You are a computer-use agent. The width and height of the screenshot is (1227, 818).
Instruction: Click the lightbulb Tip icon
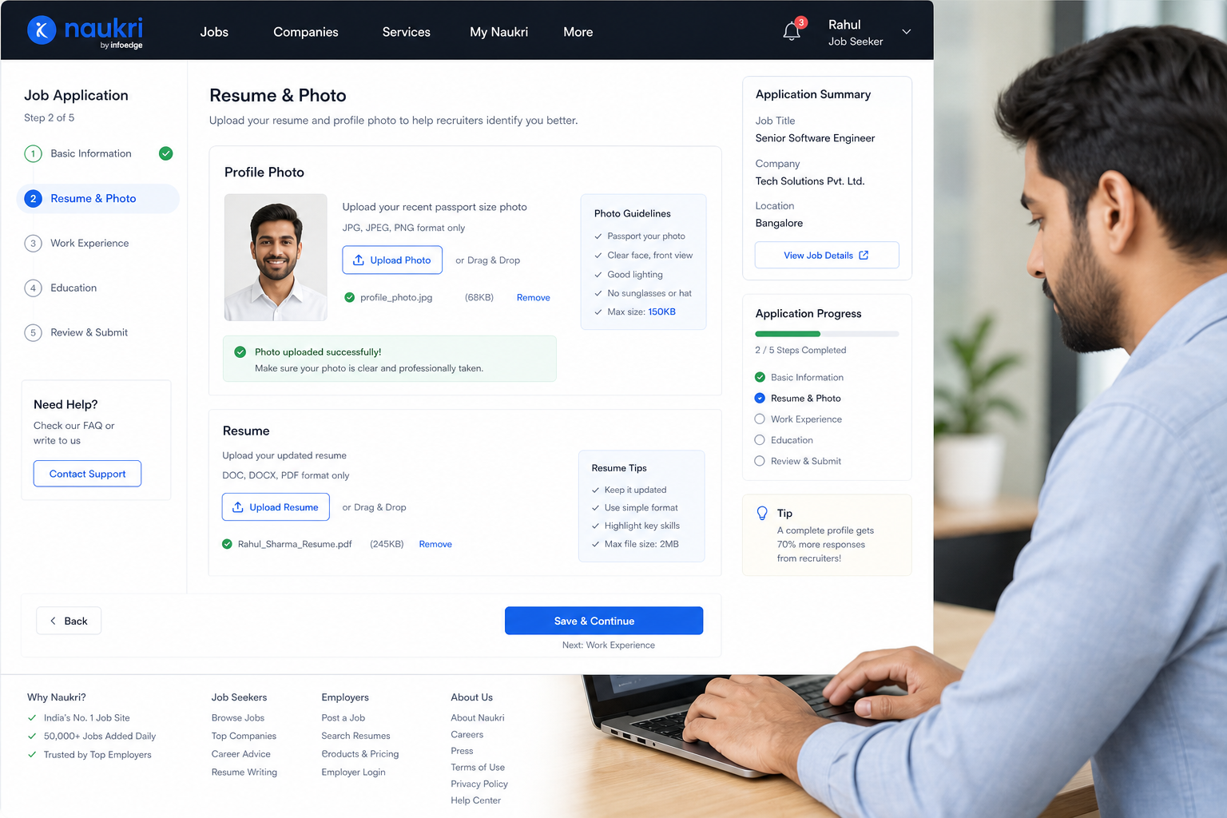point(762,513)
